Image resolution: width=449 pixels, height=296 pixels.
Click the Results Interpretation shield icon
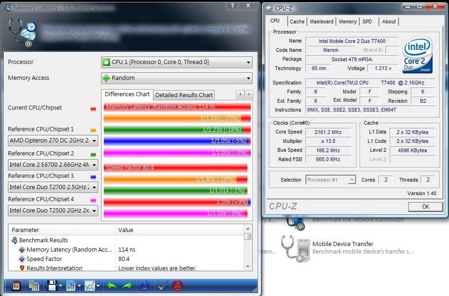click(22, 268)
